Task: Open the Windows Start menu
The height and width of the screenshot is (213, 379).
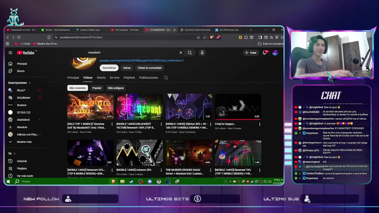Action: (8, 181)
